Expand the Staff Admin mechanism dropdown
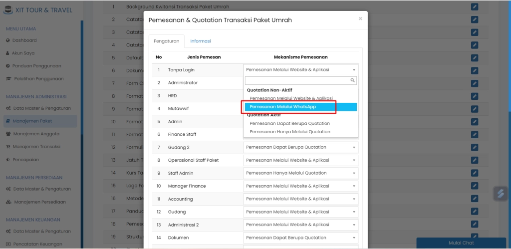This screenshot has width=511, height=249. tap(300, 173)
